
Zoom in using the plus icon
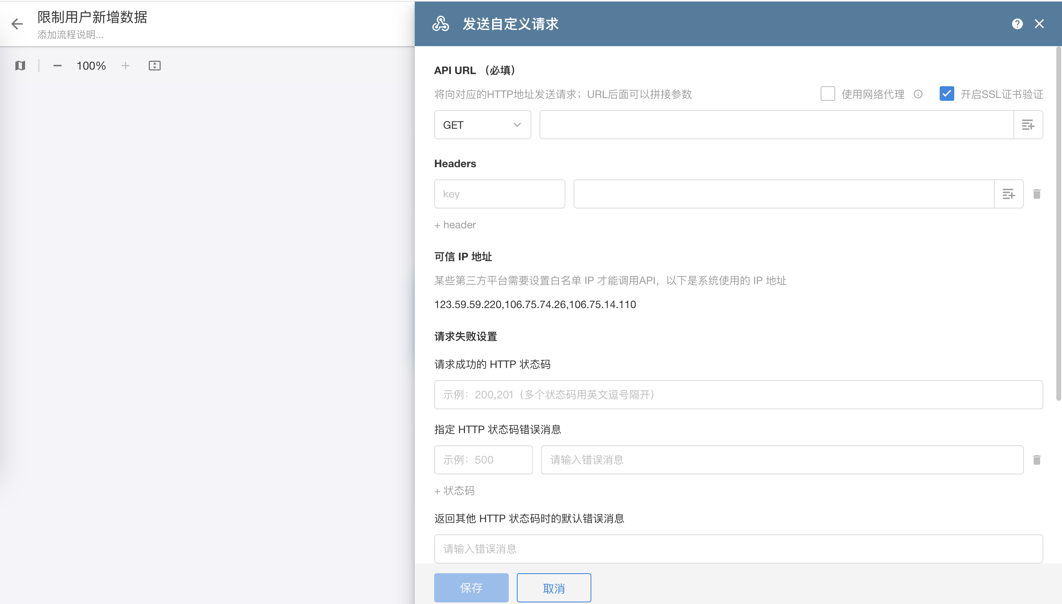coord(125,66)
